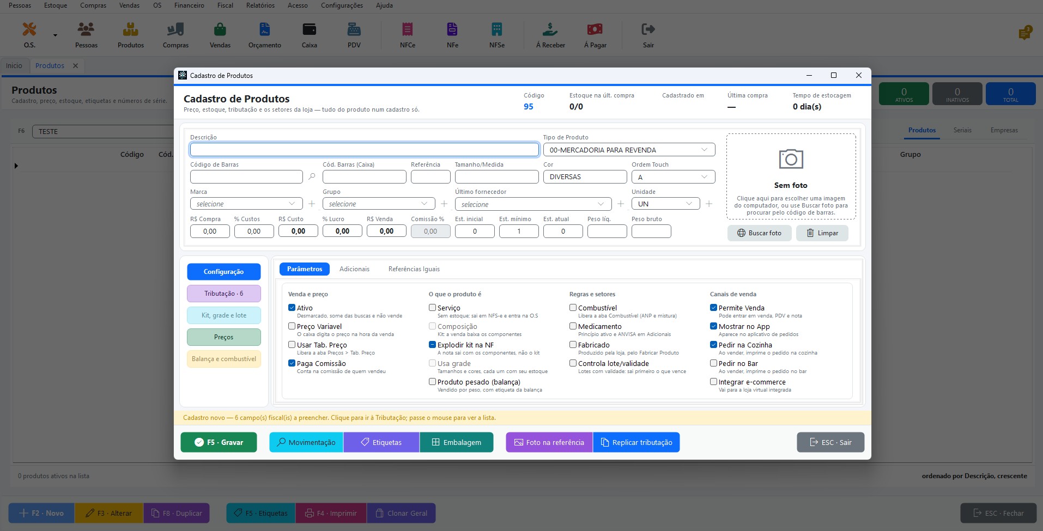Click the Sem foto image placeholder
Image resolution: width=1043 pixels, height=531 pixels.
(791, 176)
